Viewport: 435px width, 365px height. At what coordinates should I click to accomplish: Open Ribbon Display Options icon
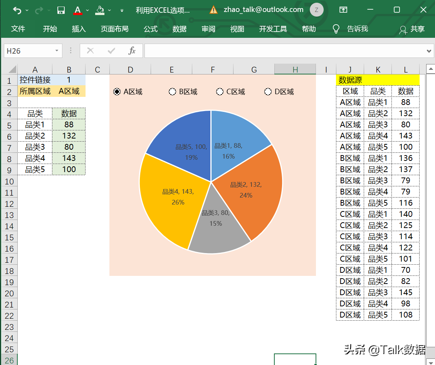point(343,10)
